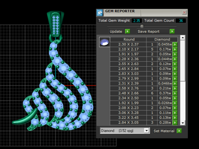Click the 0.37tw weight cell
The image size is (199, 149).
point(165,93)
